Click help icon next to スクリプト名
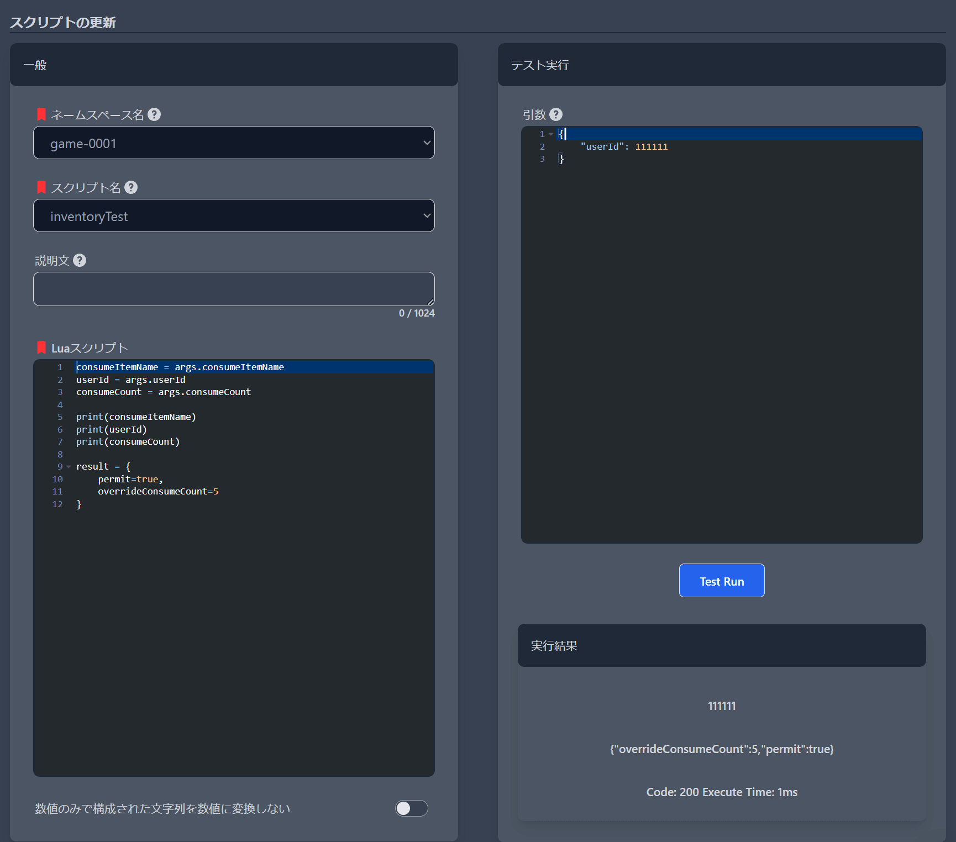This screenshot has height=842, width=956. pyautogui.click(x=131, y=187)
